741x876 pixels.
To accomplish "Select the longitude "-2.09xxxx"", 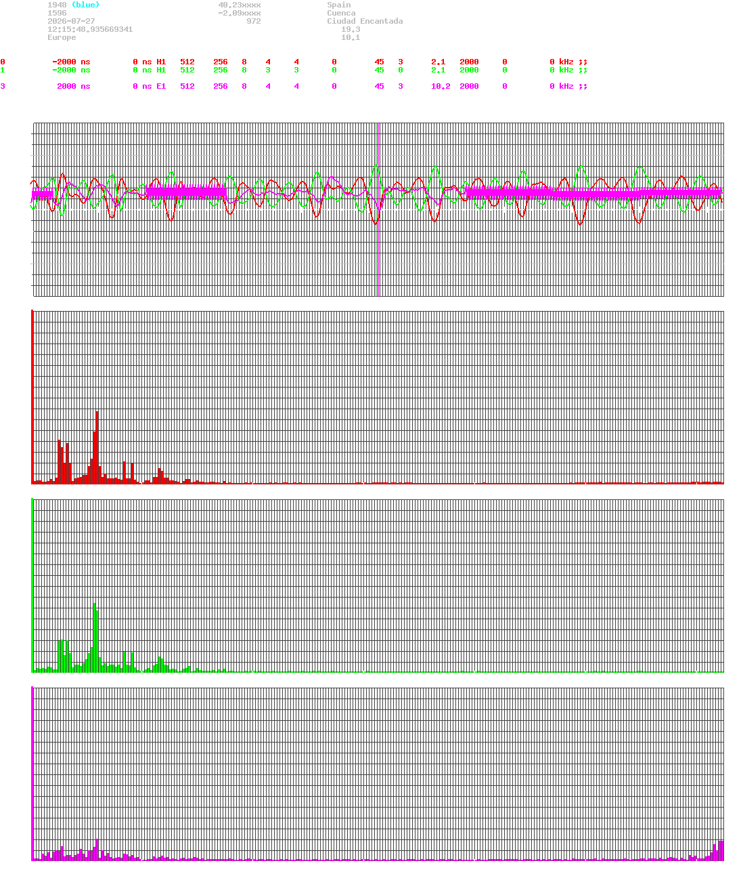I will tap(240, 13).
